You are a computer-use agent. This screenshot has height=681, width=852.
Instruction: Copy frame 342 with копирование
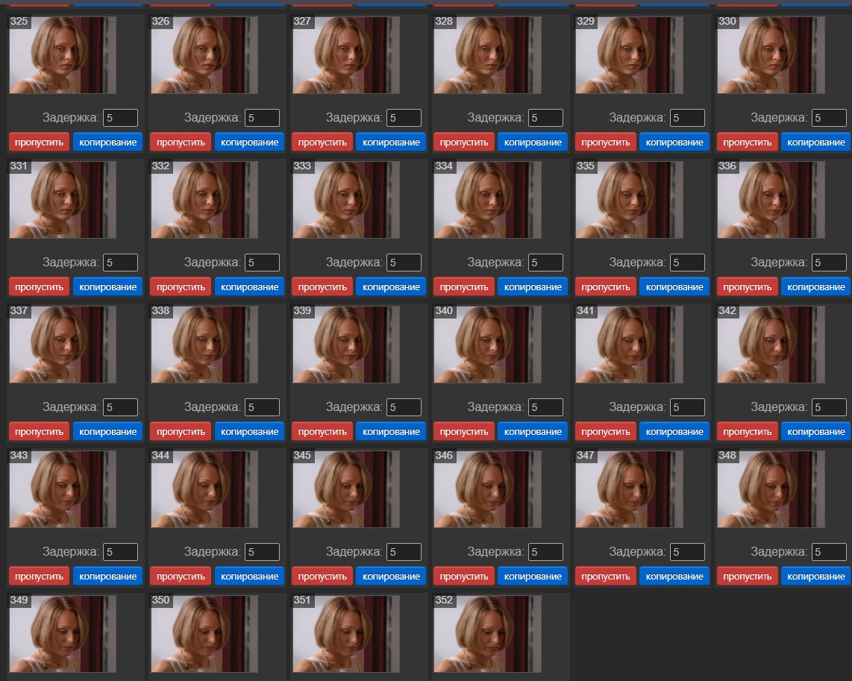pos(815,432)
